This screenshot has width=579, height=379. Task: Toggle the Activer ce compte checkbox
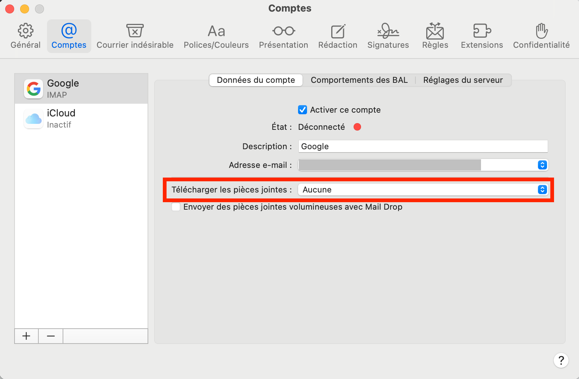pyautogui.click(x=303, y=110)
